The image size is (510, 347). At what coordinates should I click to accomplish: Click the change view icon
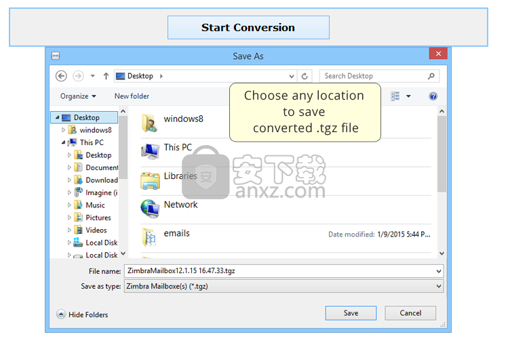[x=397, y=96]
